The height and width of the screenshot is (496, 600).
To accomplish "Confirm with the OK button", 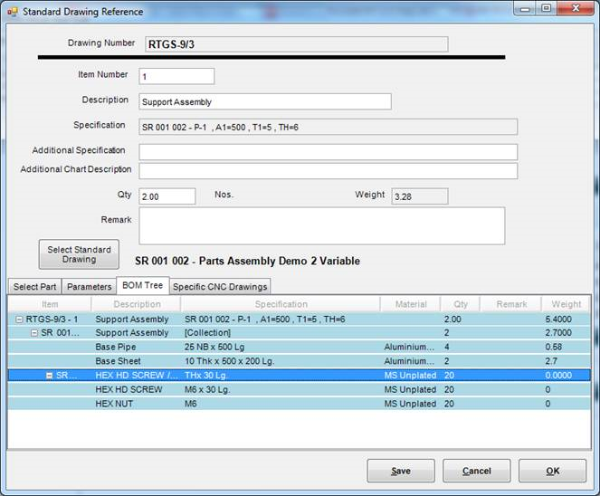I will point(552,471).
